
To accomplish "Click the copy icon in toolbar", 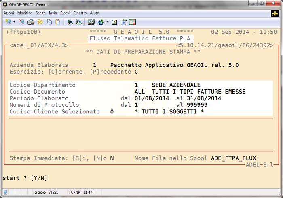I will tap(49, 22).
